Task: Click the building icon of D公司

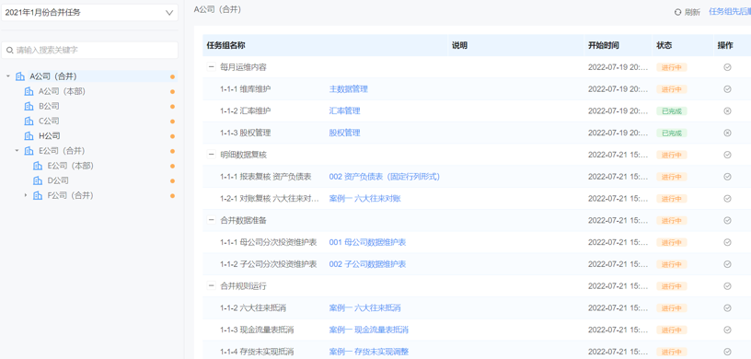Action: (x=38, y=180)
